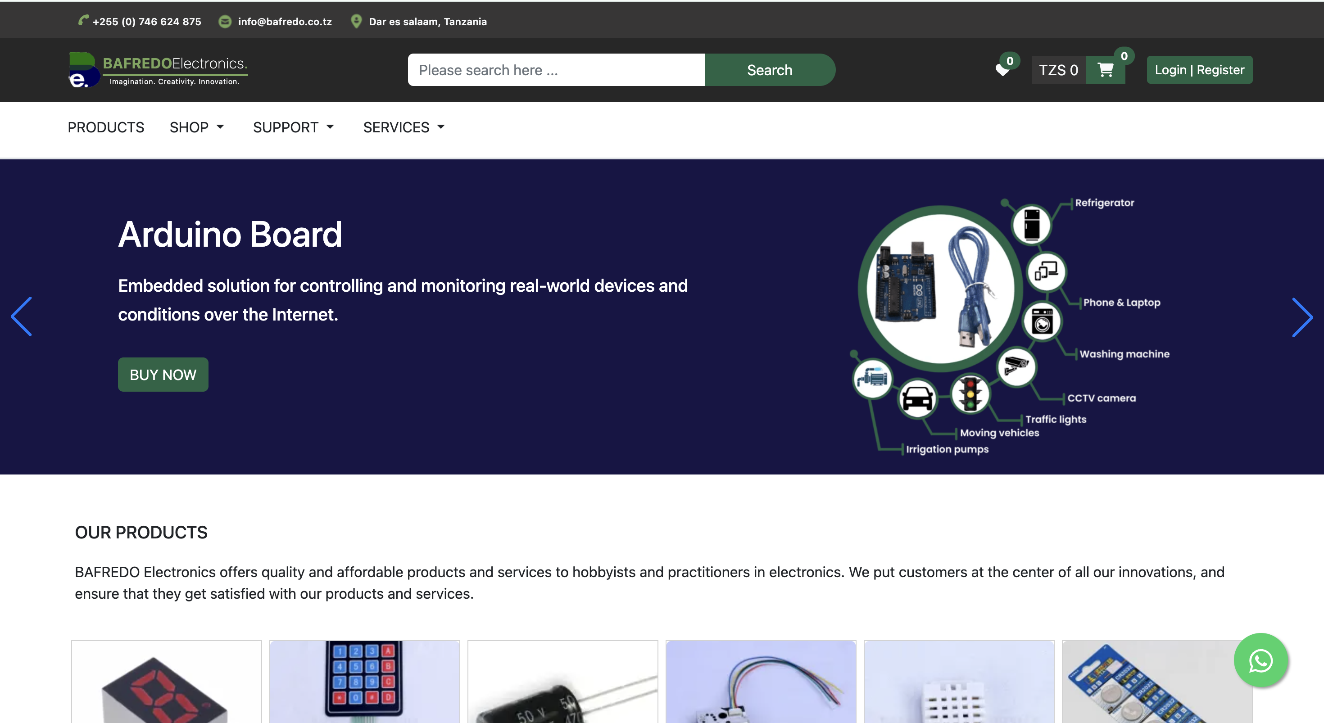
Task: Open Login | Register page
Action: tap(1199, 70)
